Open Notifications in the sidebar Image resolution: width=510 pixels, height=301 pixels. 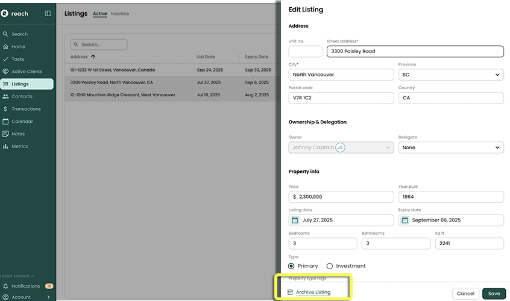point(25,286)
